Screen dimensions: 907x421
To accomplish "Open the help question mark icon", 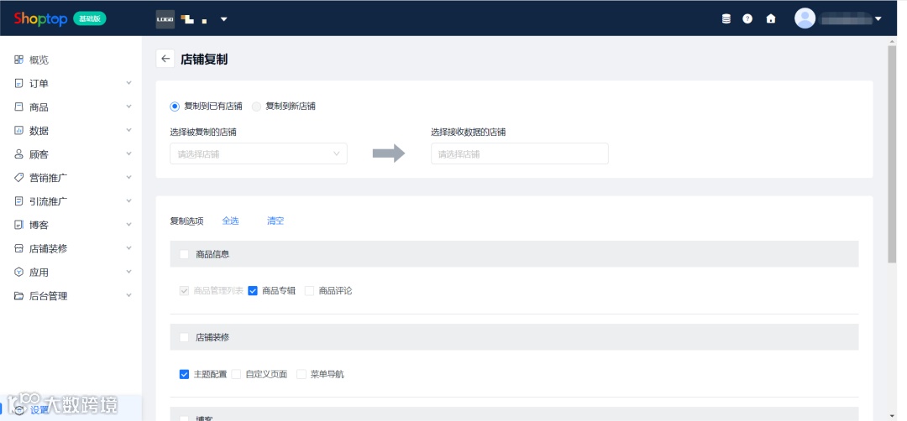I will coord(747,18).
